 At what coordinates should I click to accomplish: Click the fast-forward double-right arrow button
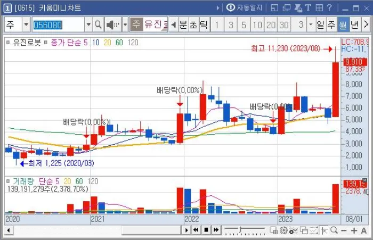216,230
